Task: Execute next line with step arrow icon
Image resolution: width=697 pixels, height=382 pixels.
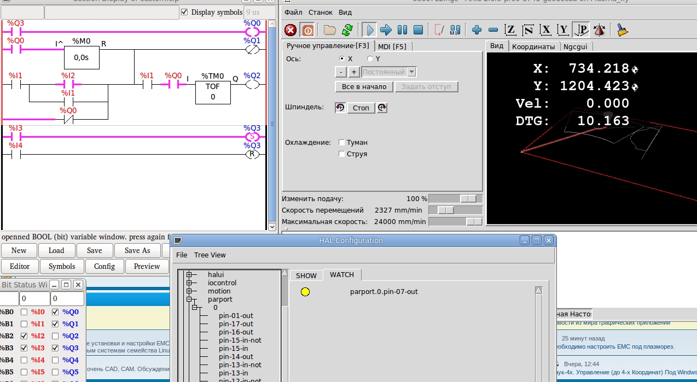Action: coord(386,30)
